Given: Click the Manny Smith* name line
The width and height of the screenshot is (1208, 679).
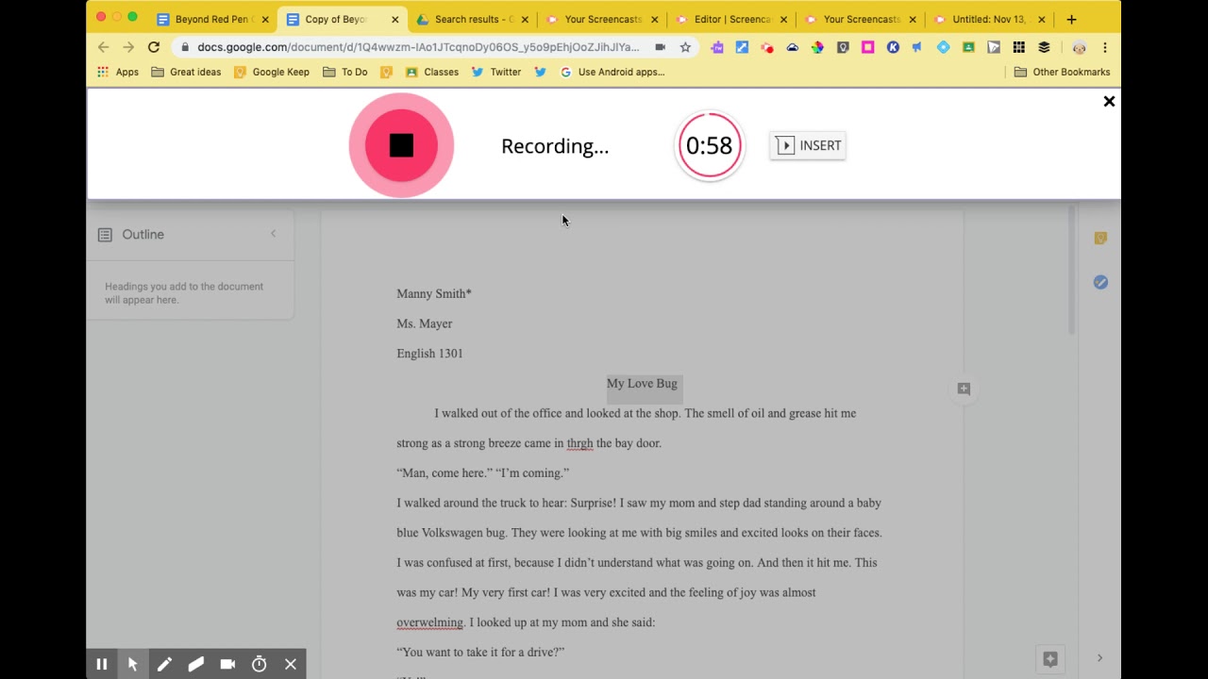Looking at the screenshot, I should click(434, 293).
